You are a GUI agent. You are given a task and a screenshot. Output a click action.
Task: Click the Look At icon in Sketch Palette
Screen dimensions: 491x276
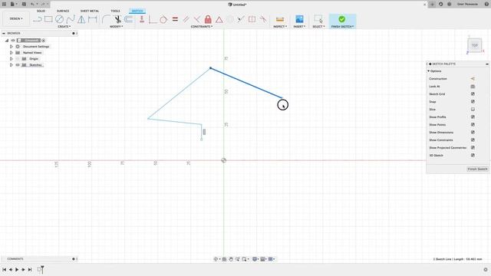(473, 87)
